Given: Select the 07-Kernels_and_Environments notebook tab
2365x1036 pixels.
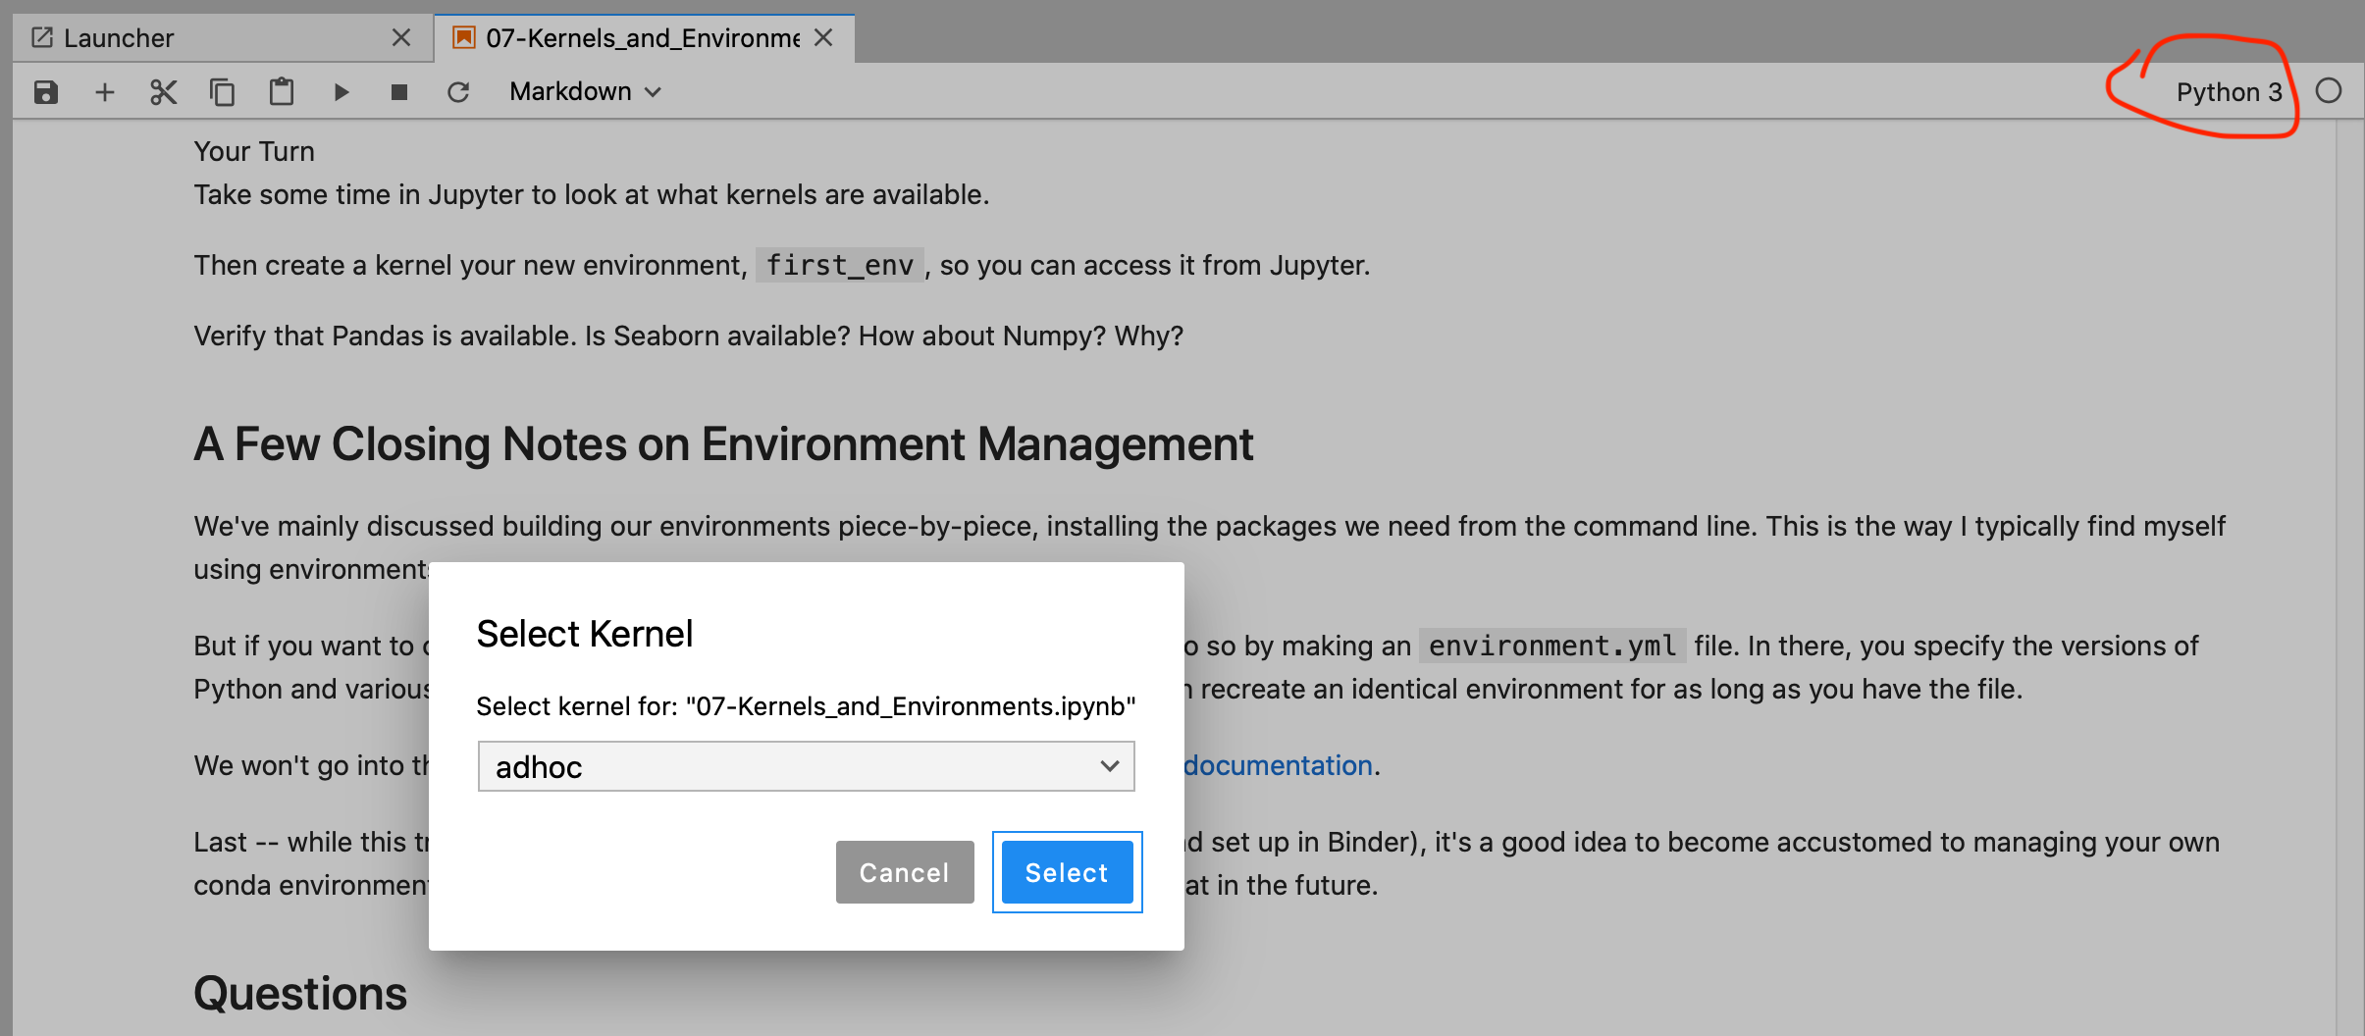Looking at the screenshot, I should coord(643,38).
